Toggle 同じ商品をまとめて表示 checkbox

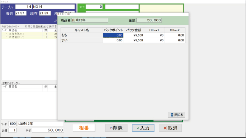click(26, 26)
